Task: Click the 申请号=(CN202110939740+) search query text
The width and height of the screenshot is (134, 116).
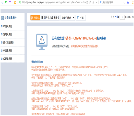Action: (80, 38)
